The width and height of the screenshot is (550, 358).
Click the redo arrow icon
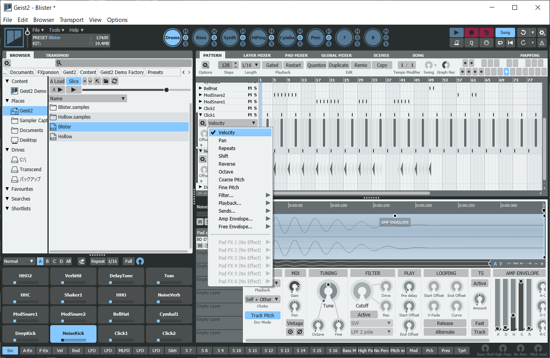pyautogui.click(x=523, y=43)
